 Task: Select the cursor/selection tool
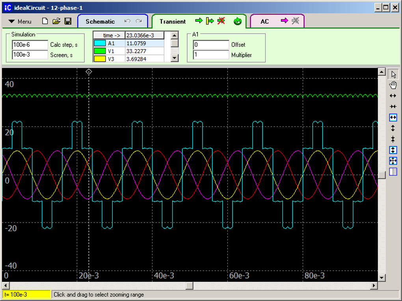393,74
